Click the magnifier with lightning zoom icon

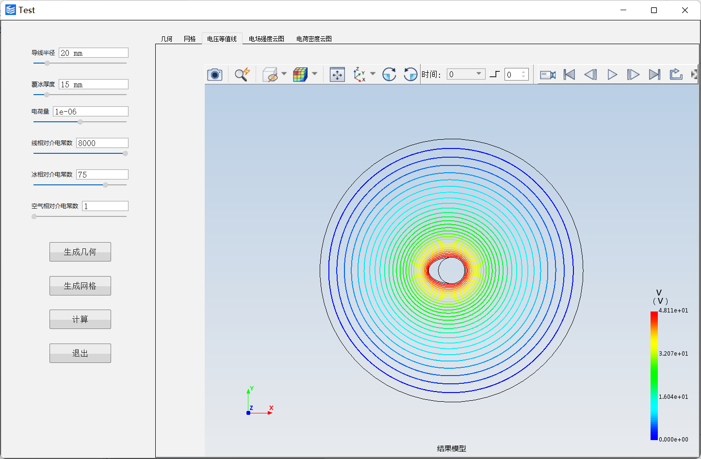[x=242, y=74]
